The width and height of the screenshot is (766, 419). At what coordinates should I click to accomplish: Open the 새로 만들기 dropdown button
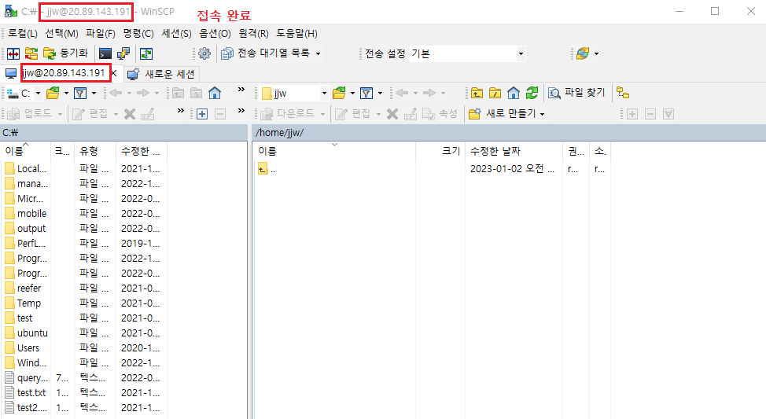pos(506,114)
